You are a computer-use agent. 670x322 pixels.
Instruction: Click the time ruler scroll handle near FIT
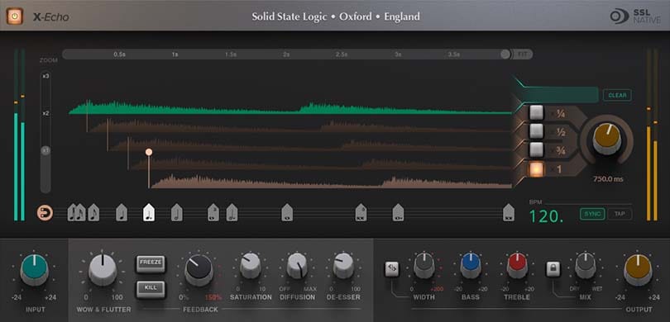[505, 54]
